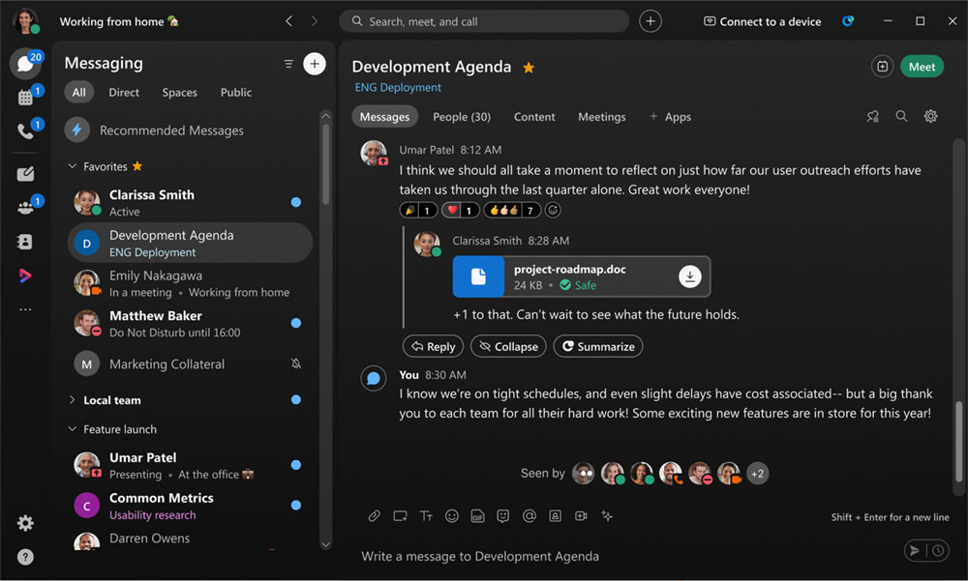Click the search icon in space header
The width and height of the screenshot is (968, 581).
pyautogui.click(x=901, y=116)
